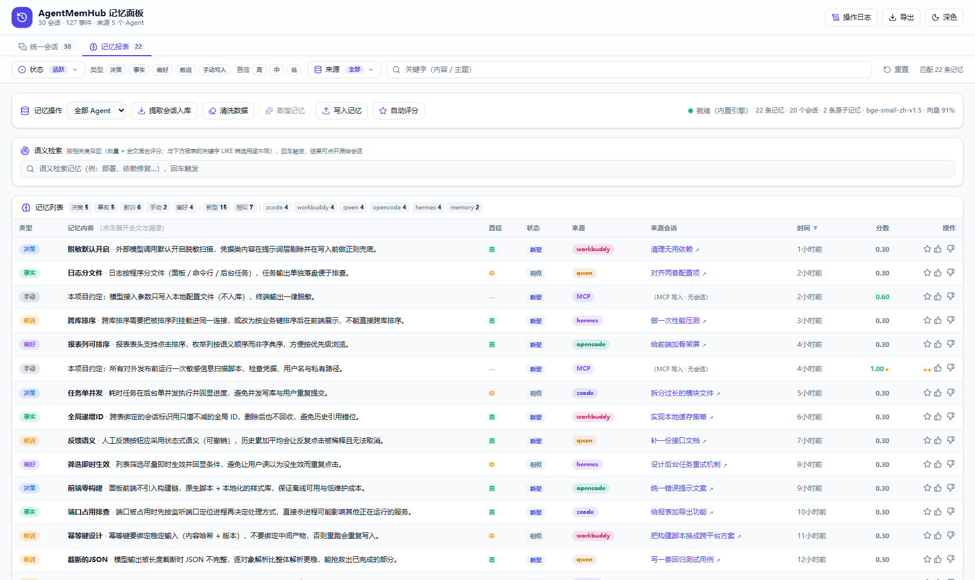975x580 pixels.
Task: Open the 拆分过长的模块文件 session link
Action: pos(685,393)
